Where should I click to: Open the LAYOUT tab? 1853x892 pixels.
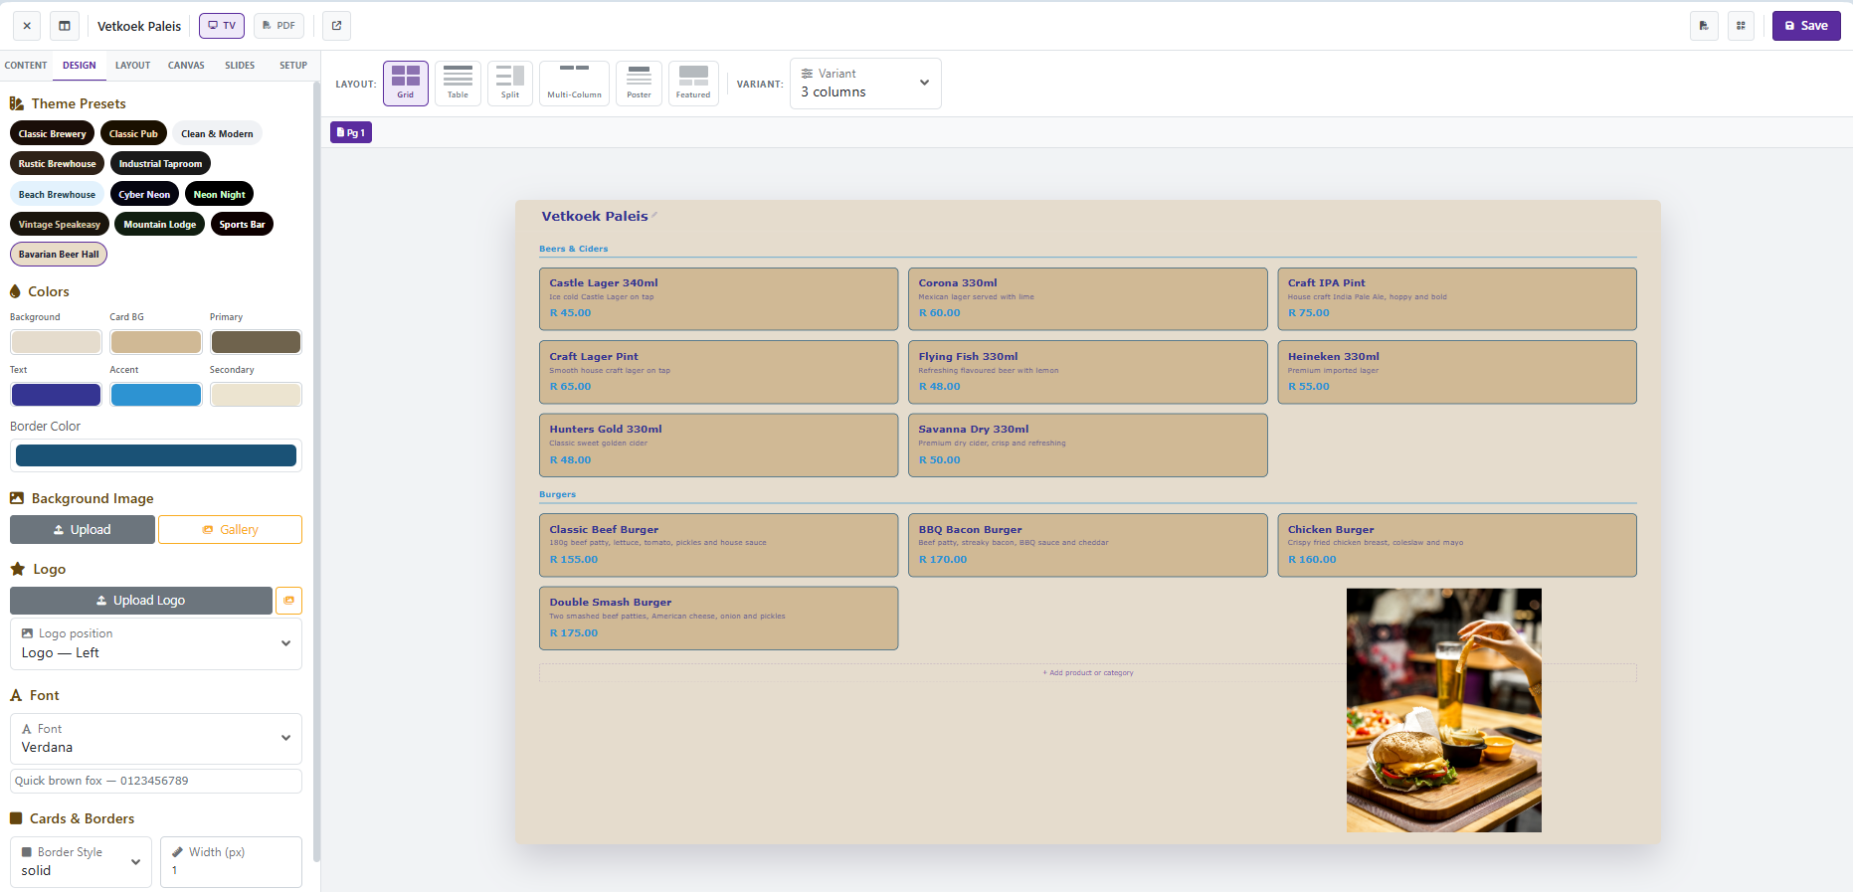[x=132, y=66]
